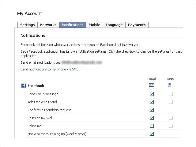This screenshot has height=147, width=196.
Task: Uncheck Email for Adds me as a friend
Action: [152, 102]
